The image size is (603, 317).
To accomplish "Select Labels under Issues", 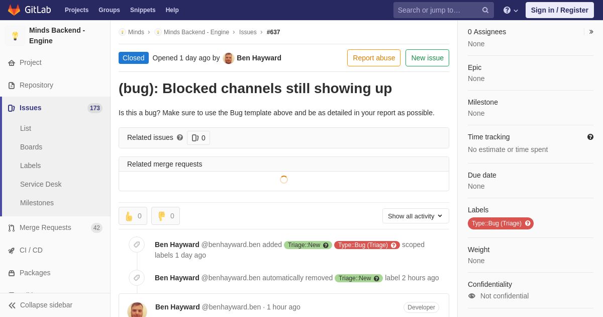I will coord(31,166).
